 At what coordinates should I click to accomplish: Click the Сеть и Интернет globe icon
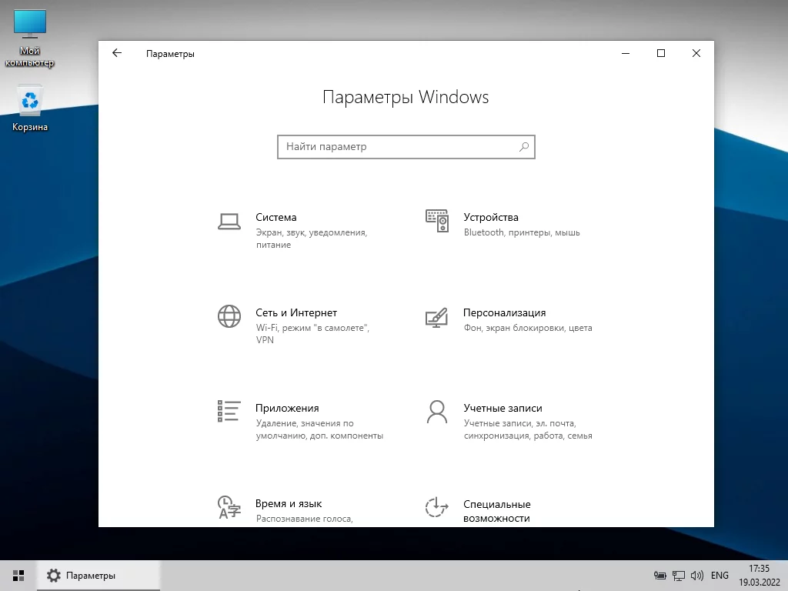(229, 316)
